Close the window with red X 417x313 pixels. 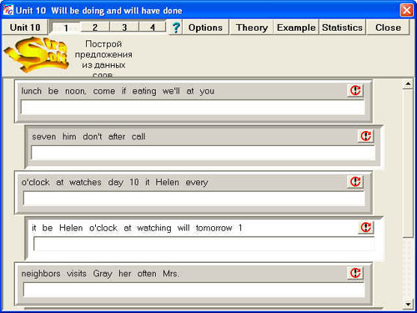406,11
